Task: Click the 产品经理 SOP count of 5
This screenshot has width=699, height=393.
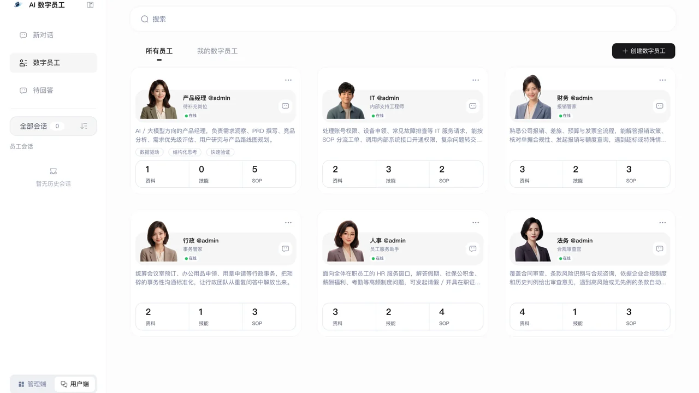Action: (x=254, y=169)
